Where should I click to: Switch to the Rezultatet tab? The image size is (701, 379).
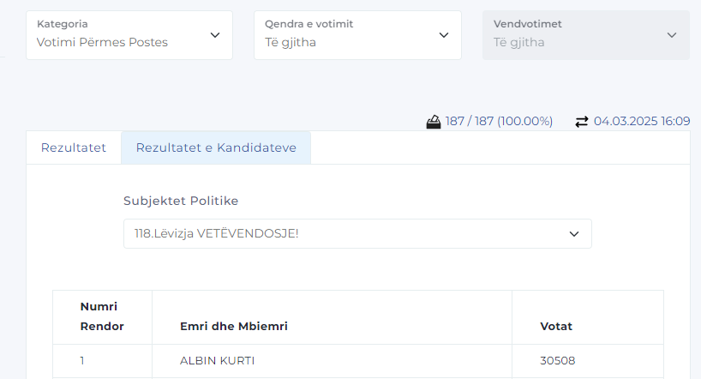(x=74, y=147)
